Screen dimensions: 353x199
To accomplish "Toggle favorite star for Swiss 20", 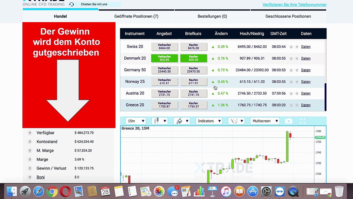I will pyautogui.click(x=297, y=47).
